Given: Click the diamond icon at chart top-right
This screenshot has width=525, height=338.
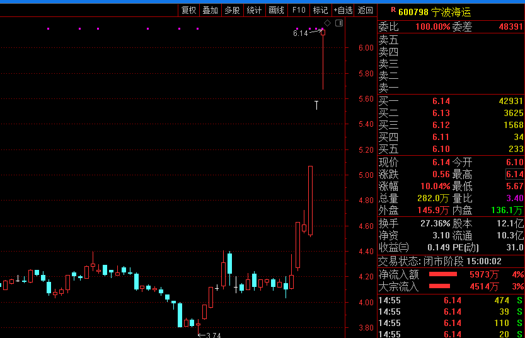Looking at the screenshot, I should point(327,23).
